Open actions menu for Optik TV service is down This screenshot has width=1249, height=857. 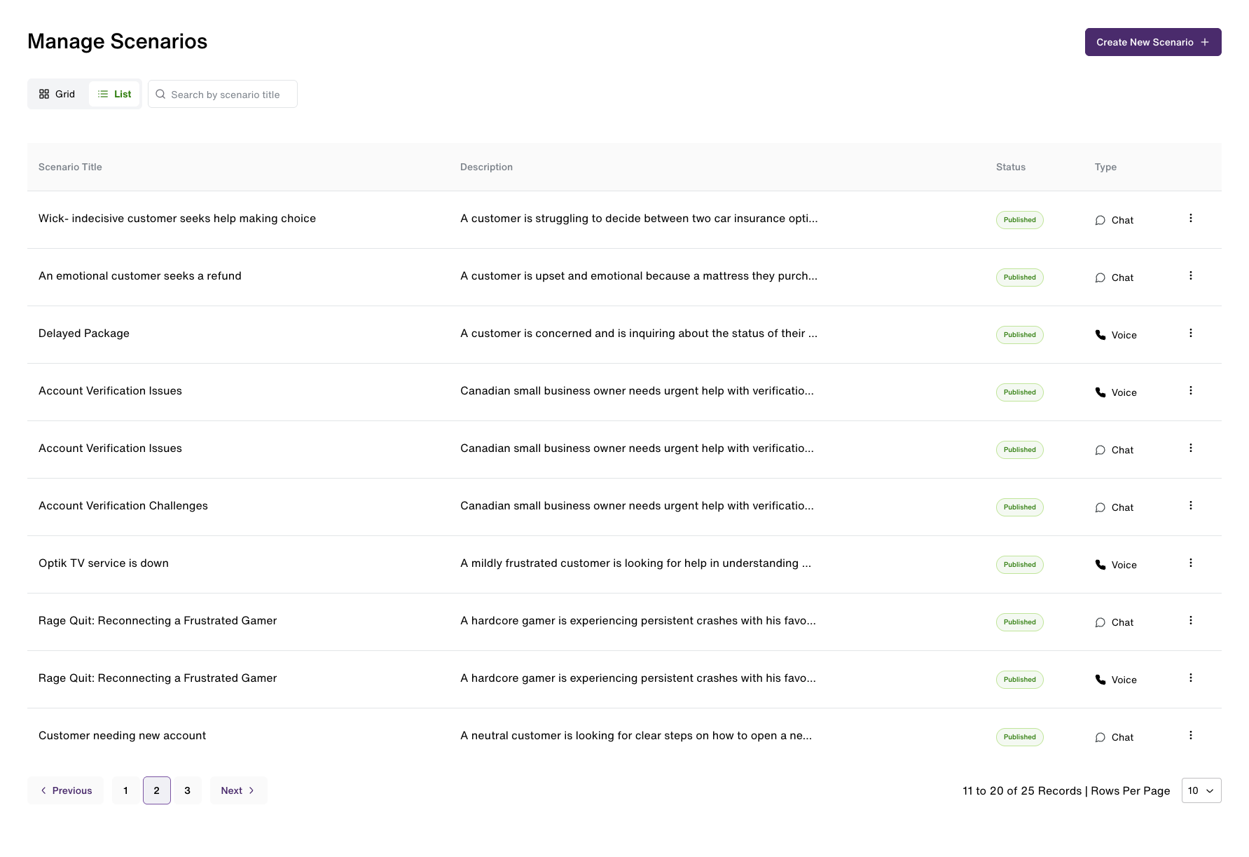[x=1190, y=563]
